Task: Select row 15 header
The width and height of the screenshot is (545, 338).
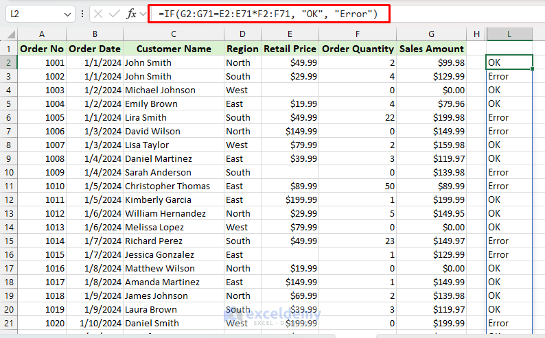Action: coord(9,241)
